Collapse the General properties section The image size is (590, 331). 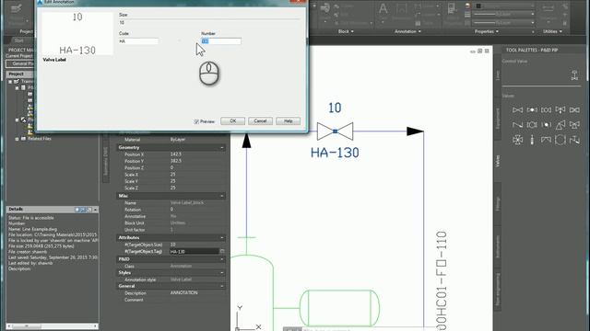(x=222, y=286)
